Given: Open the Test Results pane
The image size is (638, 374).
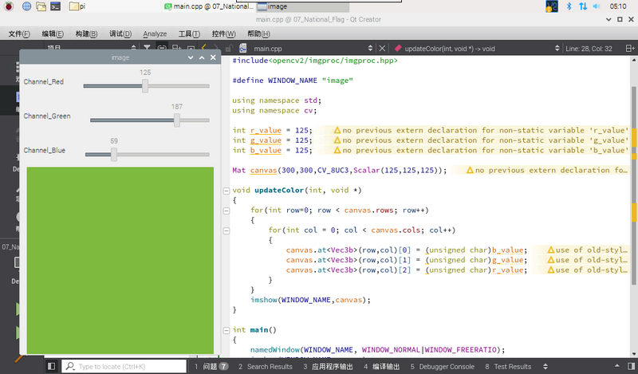Looking at the screenshot, I should (508, 366).
